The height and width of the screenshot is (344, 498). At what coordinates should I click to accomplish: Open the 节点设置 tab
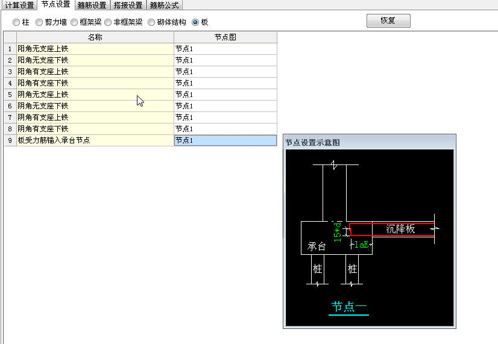pyautogui.click(x=56, y=4)
